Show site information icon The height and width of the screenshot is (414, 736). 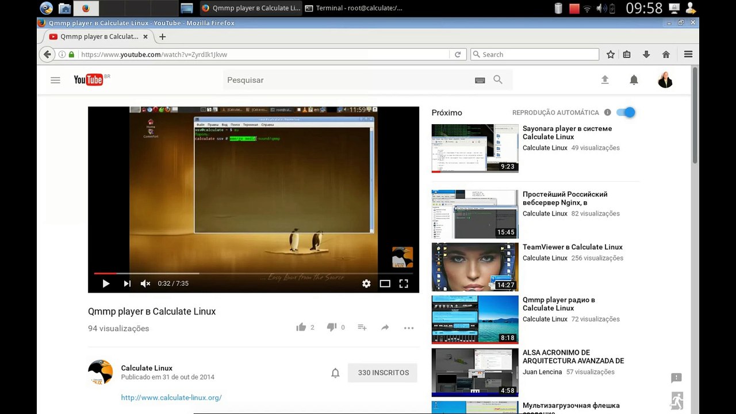pos(62,55)
